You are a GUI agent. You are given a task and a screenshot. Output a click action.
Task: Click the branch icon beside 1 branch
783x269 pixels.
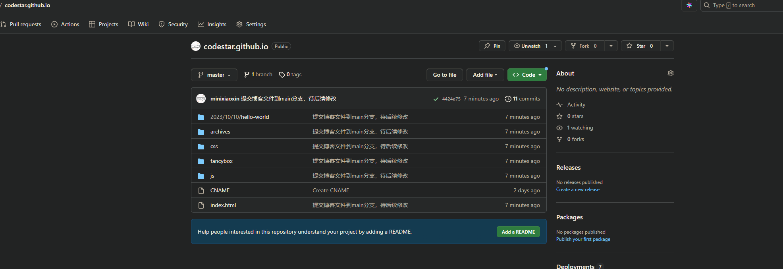point(247,75)
